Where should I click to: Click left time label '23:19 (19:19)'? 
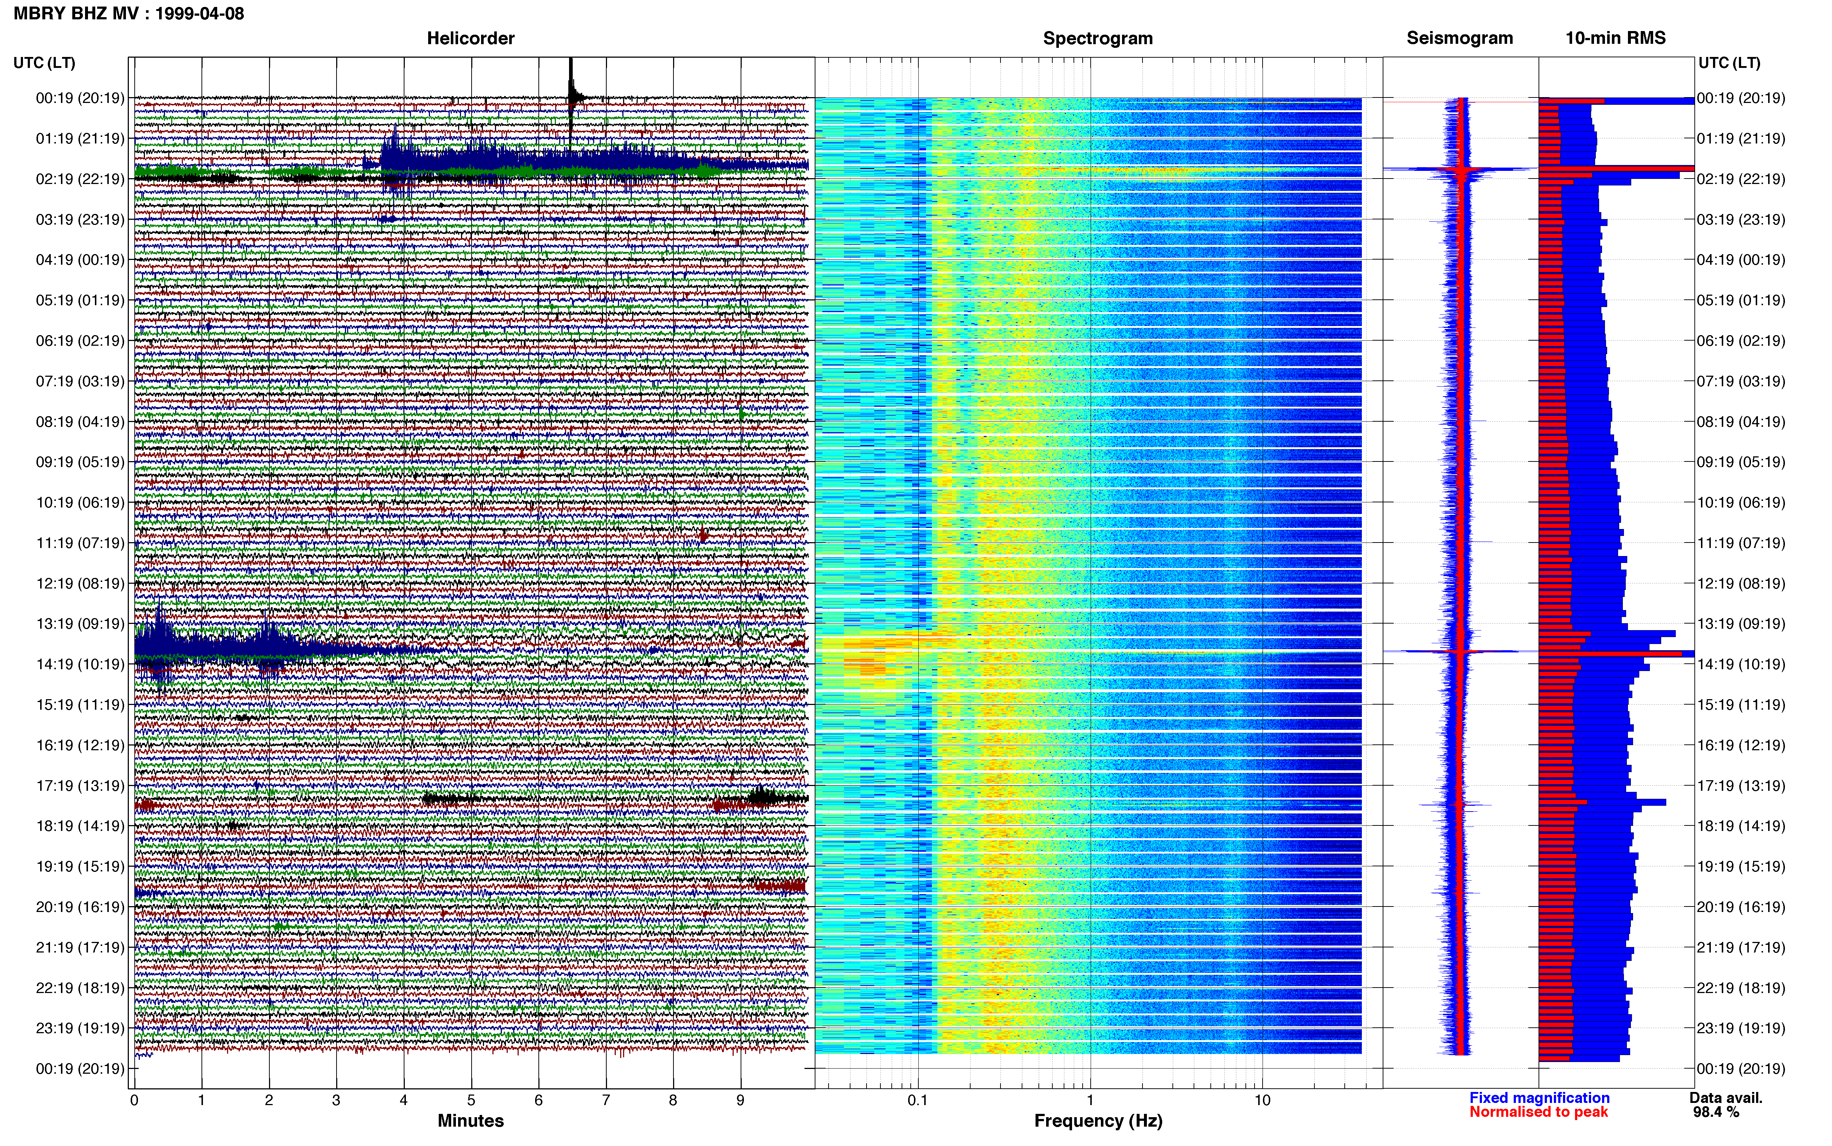pyautogui.click(x=80, y=1028)
